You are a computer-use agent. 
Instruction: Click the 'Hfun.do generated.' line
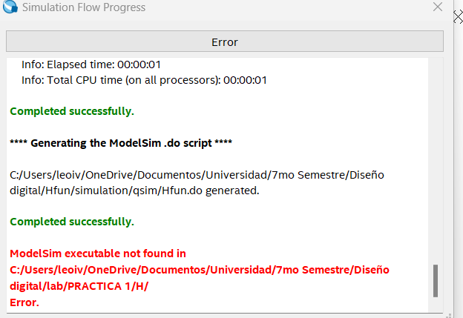[134, 191]
